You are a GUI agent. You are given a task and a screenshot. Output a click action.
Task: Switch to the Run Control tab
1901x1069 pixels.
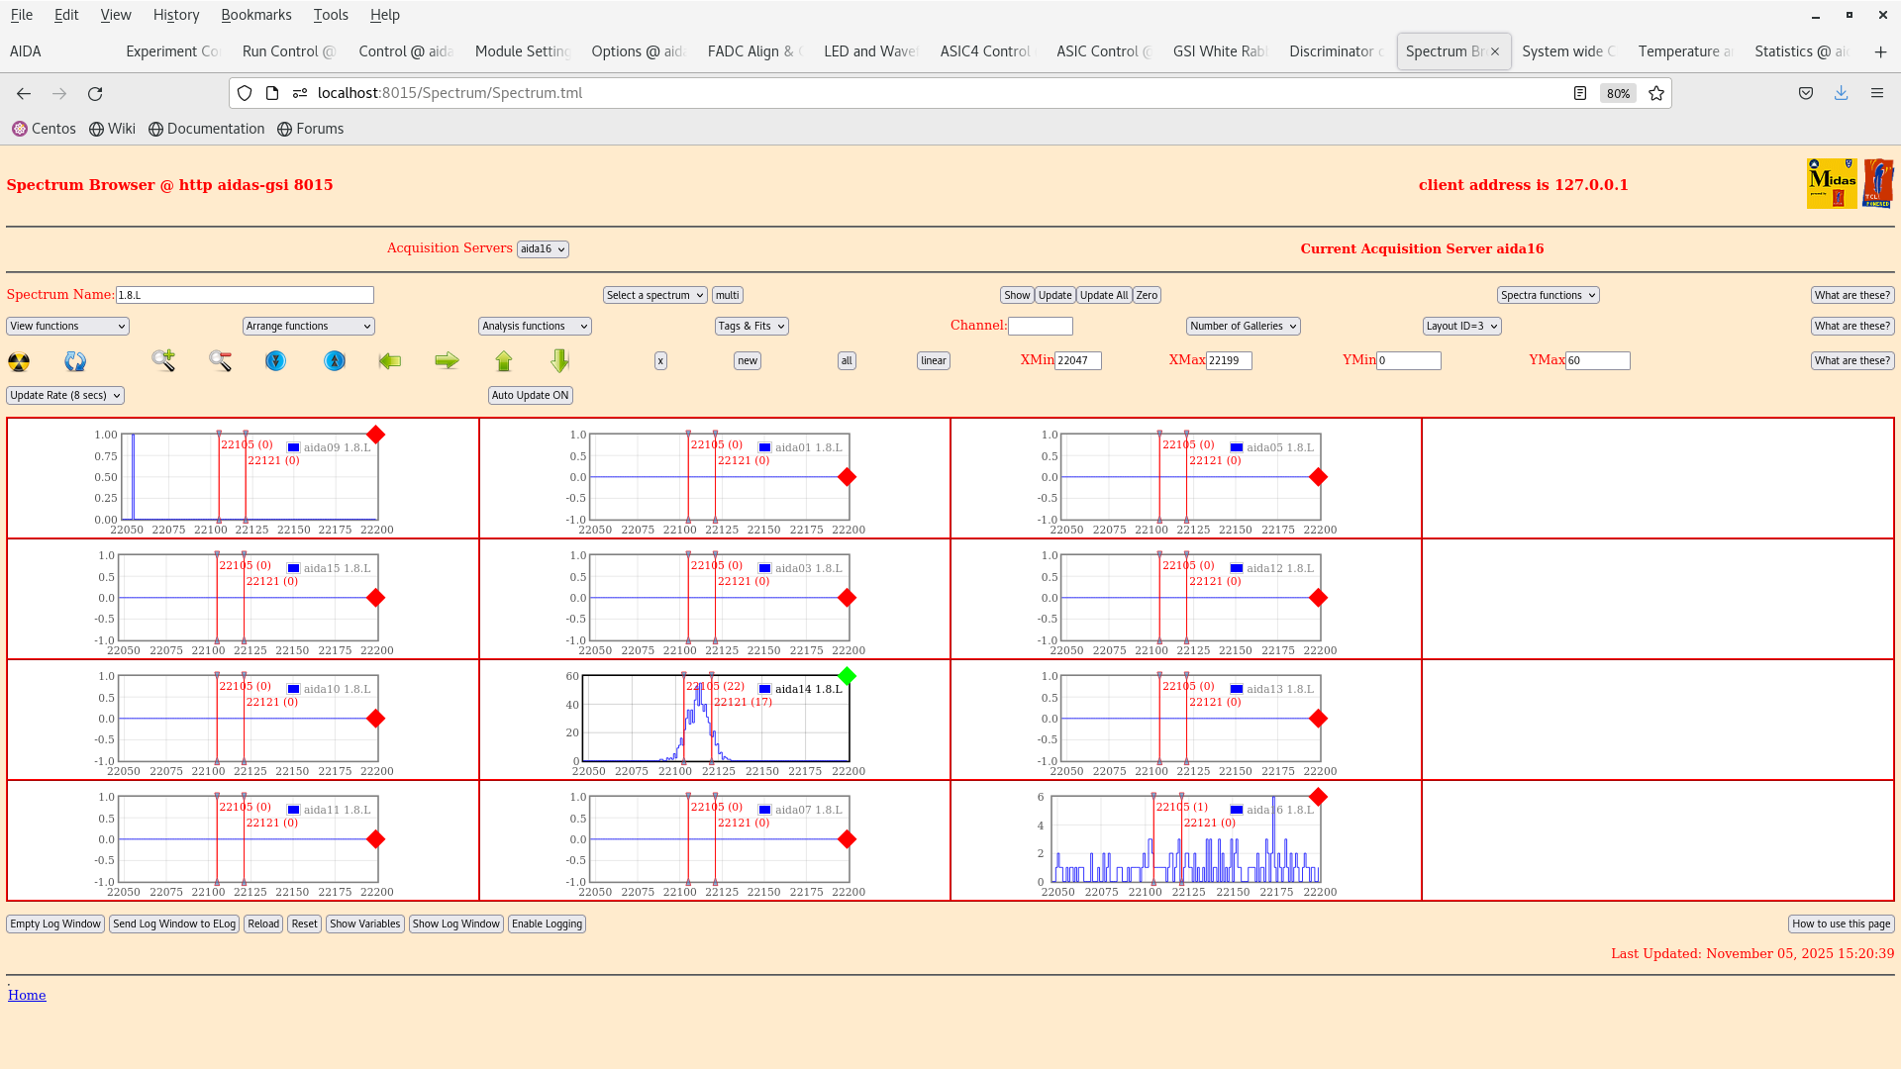click(x=288, y=50)
